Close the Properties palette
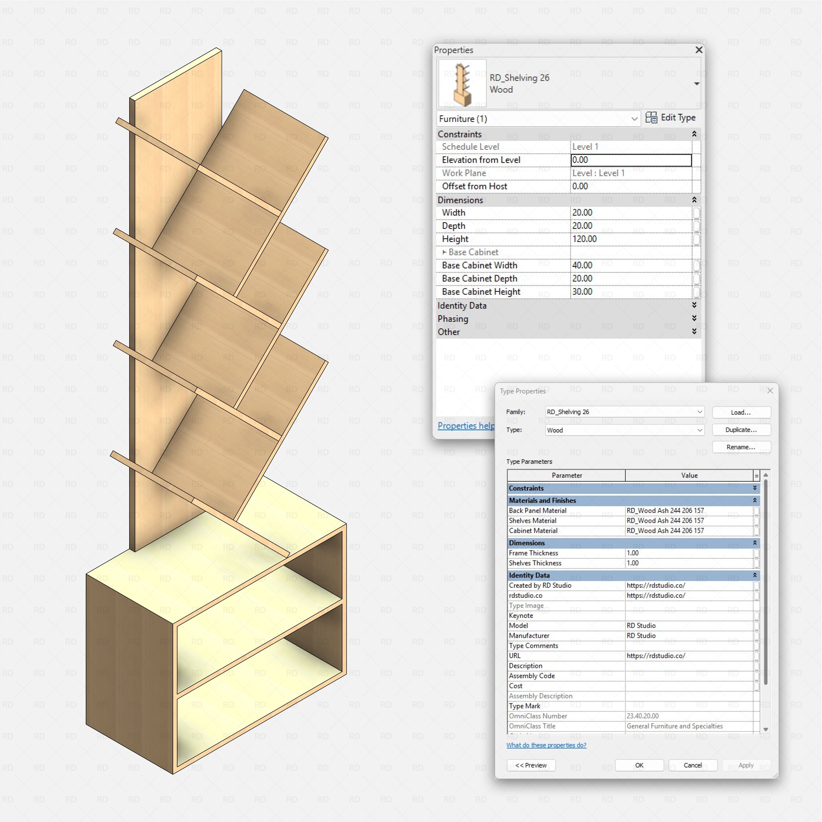Screen dimensions: 822x822 point(699,50)
